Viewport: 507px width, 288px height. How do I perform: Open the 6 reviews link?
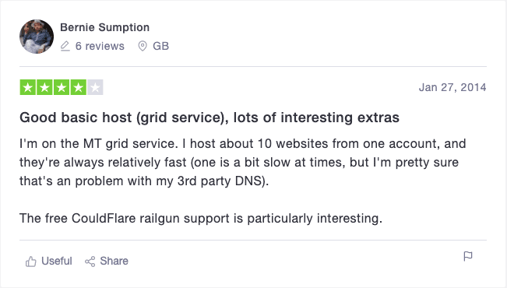click(100, 46)
